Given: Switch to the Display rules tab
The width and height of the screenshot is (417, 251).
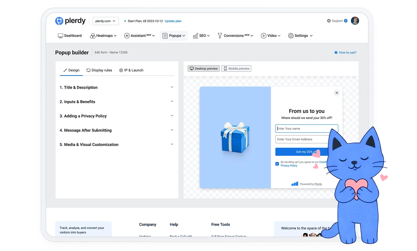Looking at the screenshot, I should (99, 70).
